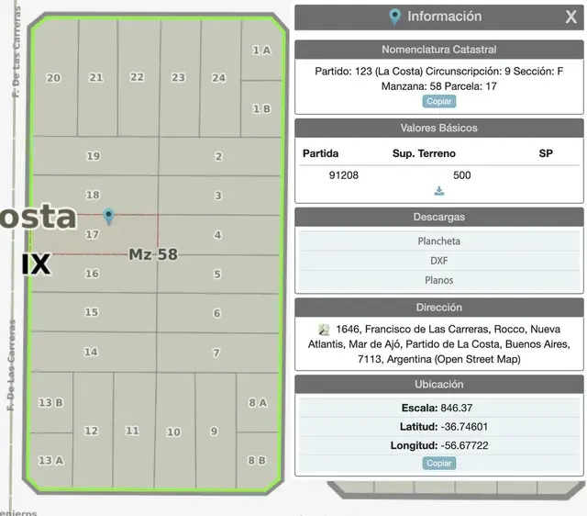Screen dimensions: 587x516
Task: Click the Nomenclatura Catastral section header
Action: (439, 50)
